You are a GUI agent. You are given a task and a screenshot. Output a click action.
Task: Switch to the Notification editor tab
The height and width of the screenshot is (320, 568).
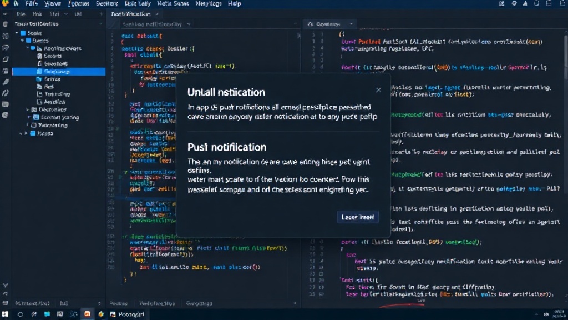pos(131,14)
